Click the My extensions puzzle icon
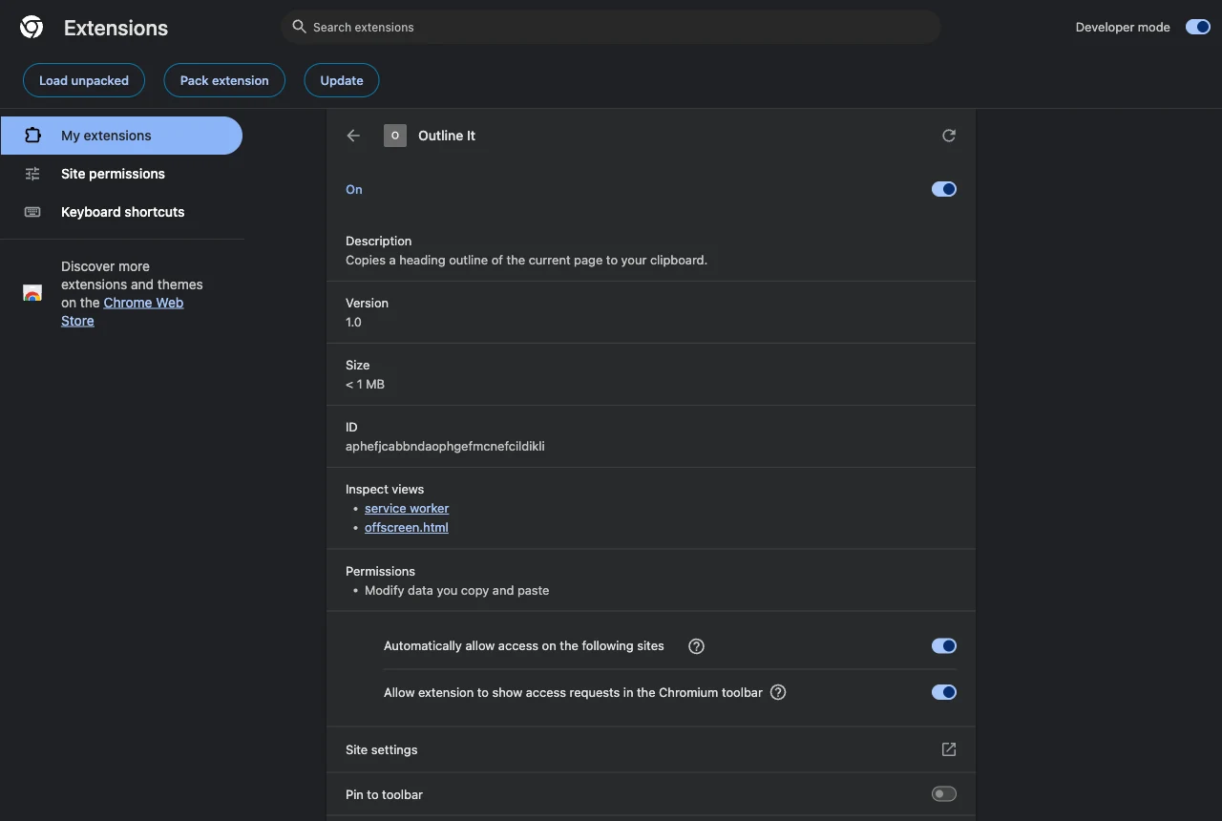 click(32, 136)
